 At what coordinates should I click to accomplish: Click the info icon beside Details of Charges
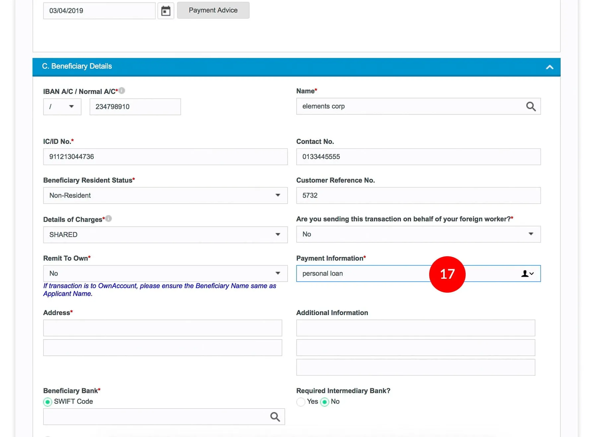[x=108, y=219]
